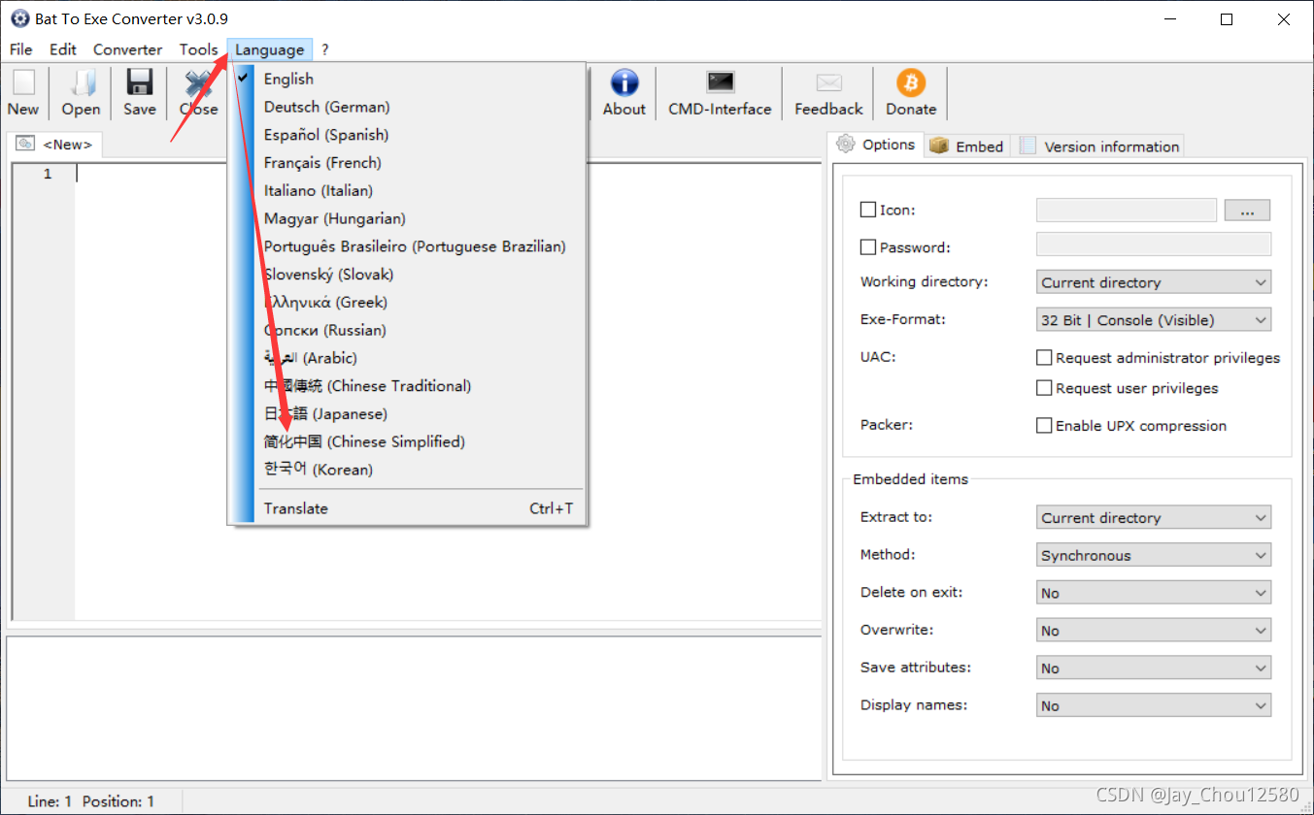Switch to the Embed tab
1314x815 pixels.
click(x=967, y=147)
